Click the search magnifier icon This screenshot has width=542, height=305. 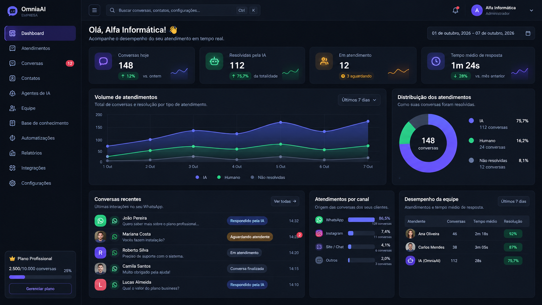pos(112,10)
